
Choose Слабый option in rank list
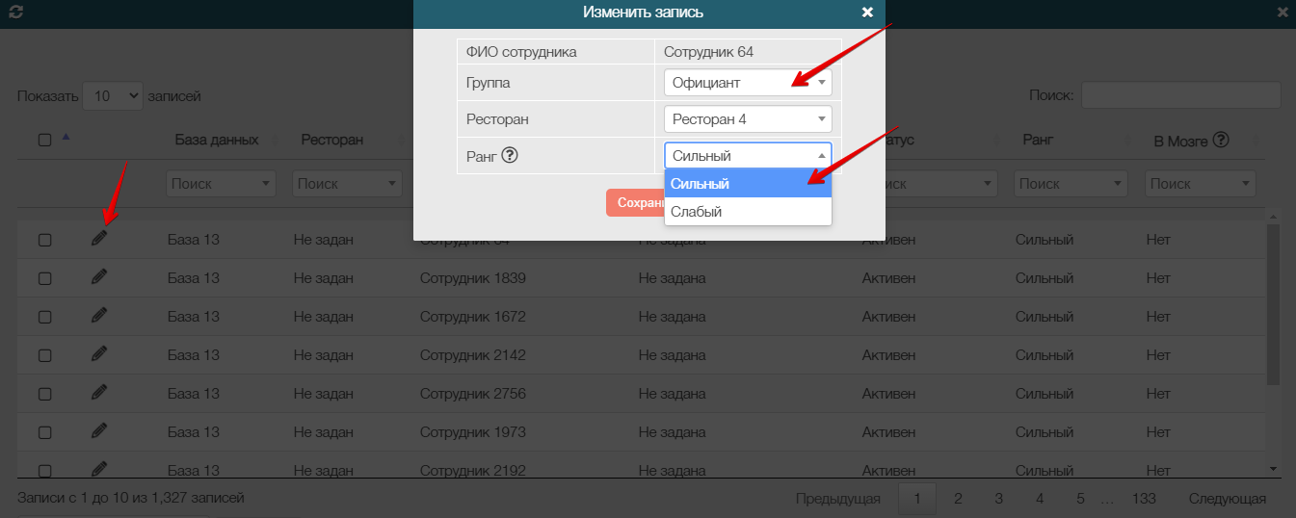pos(747,212)
